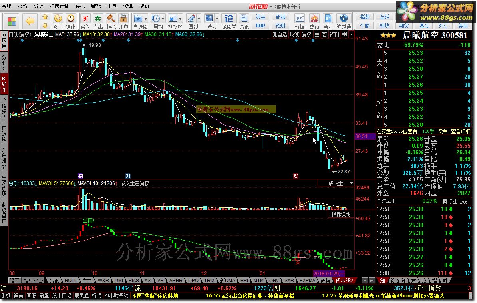Click the 周期 period icon
Viewport: 477px width, 303px height.
click(156, 19)
